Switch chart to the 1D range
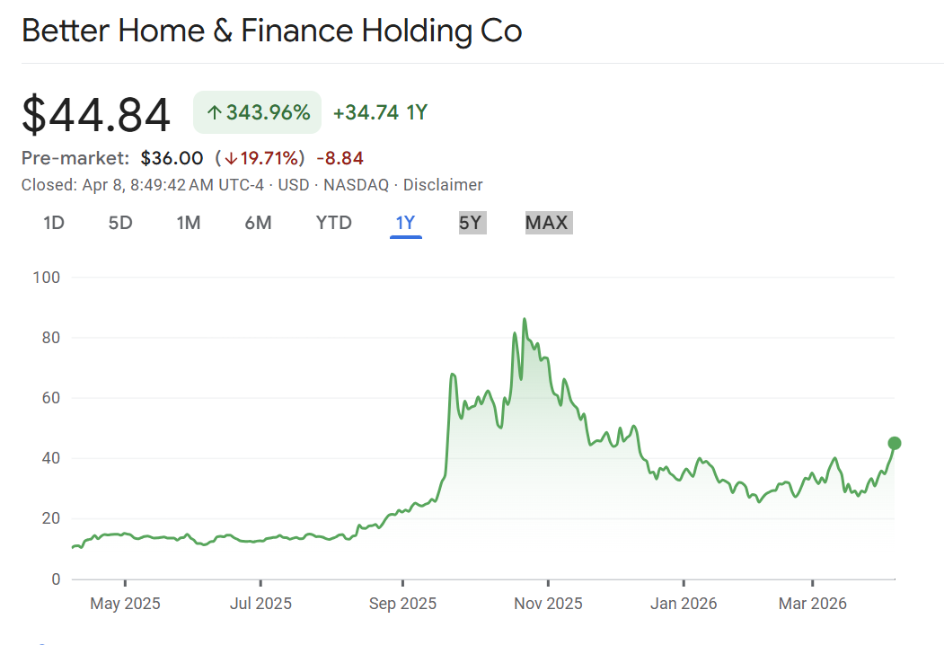The height and width of the screenshot is (645, 944). 54,223
